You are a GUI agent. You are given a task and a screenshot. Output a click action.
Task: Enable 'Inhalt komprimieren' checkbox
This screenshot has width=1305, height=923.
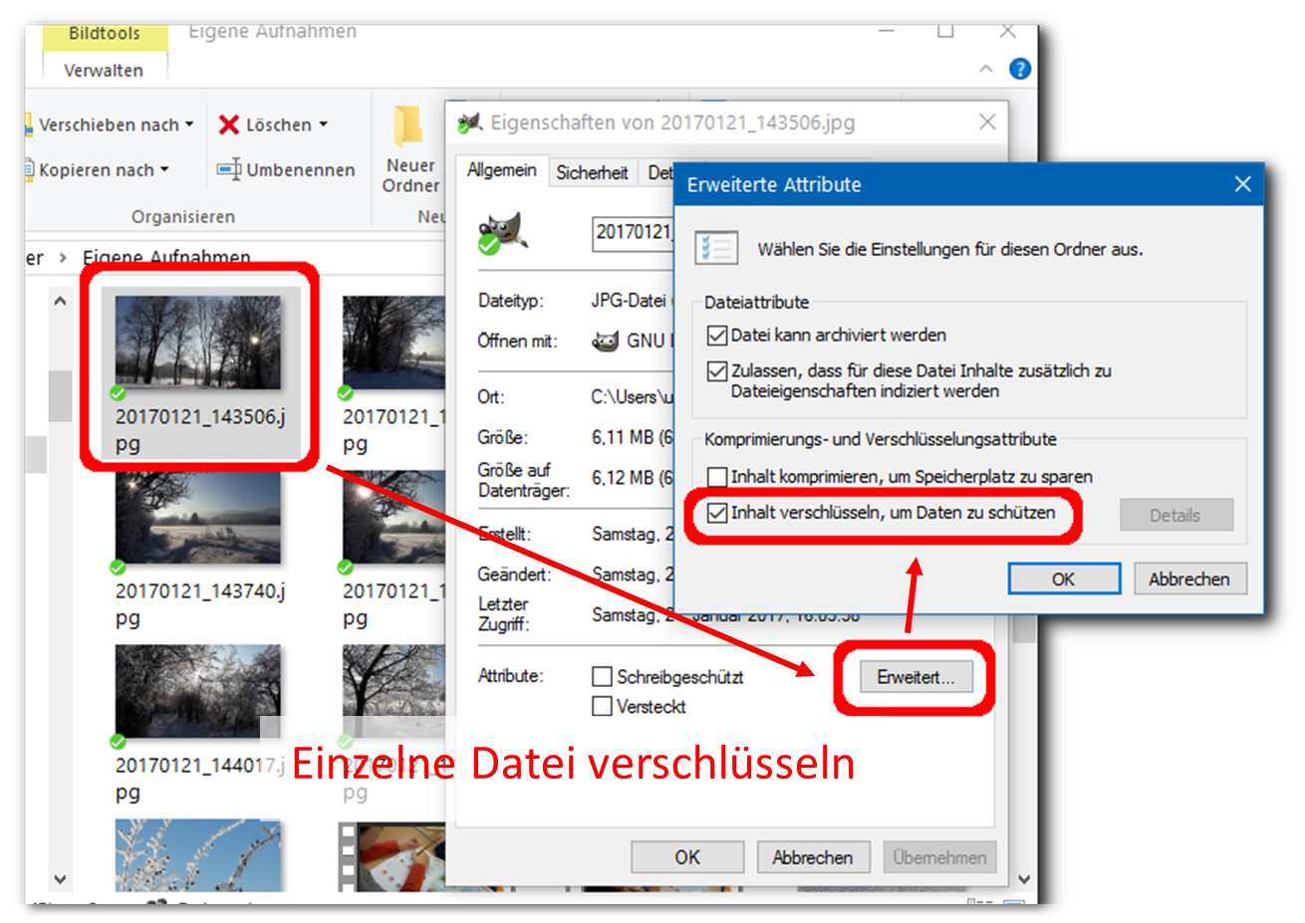(x=716, y=477)
